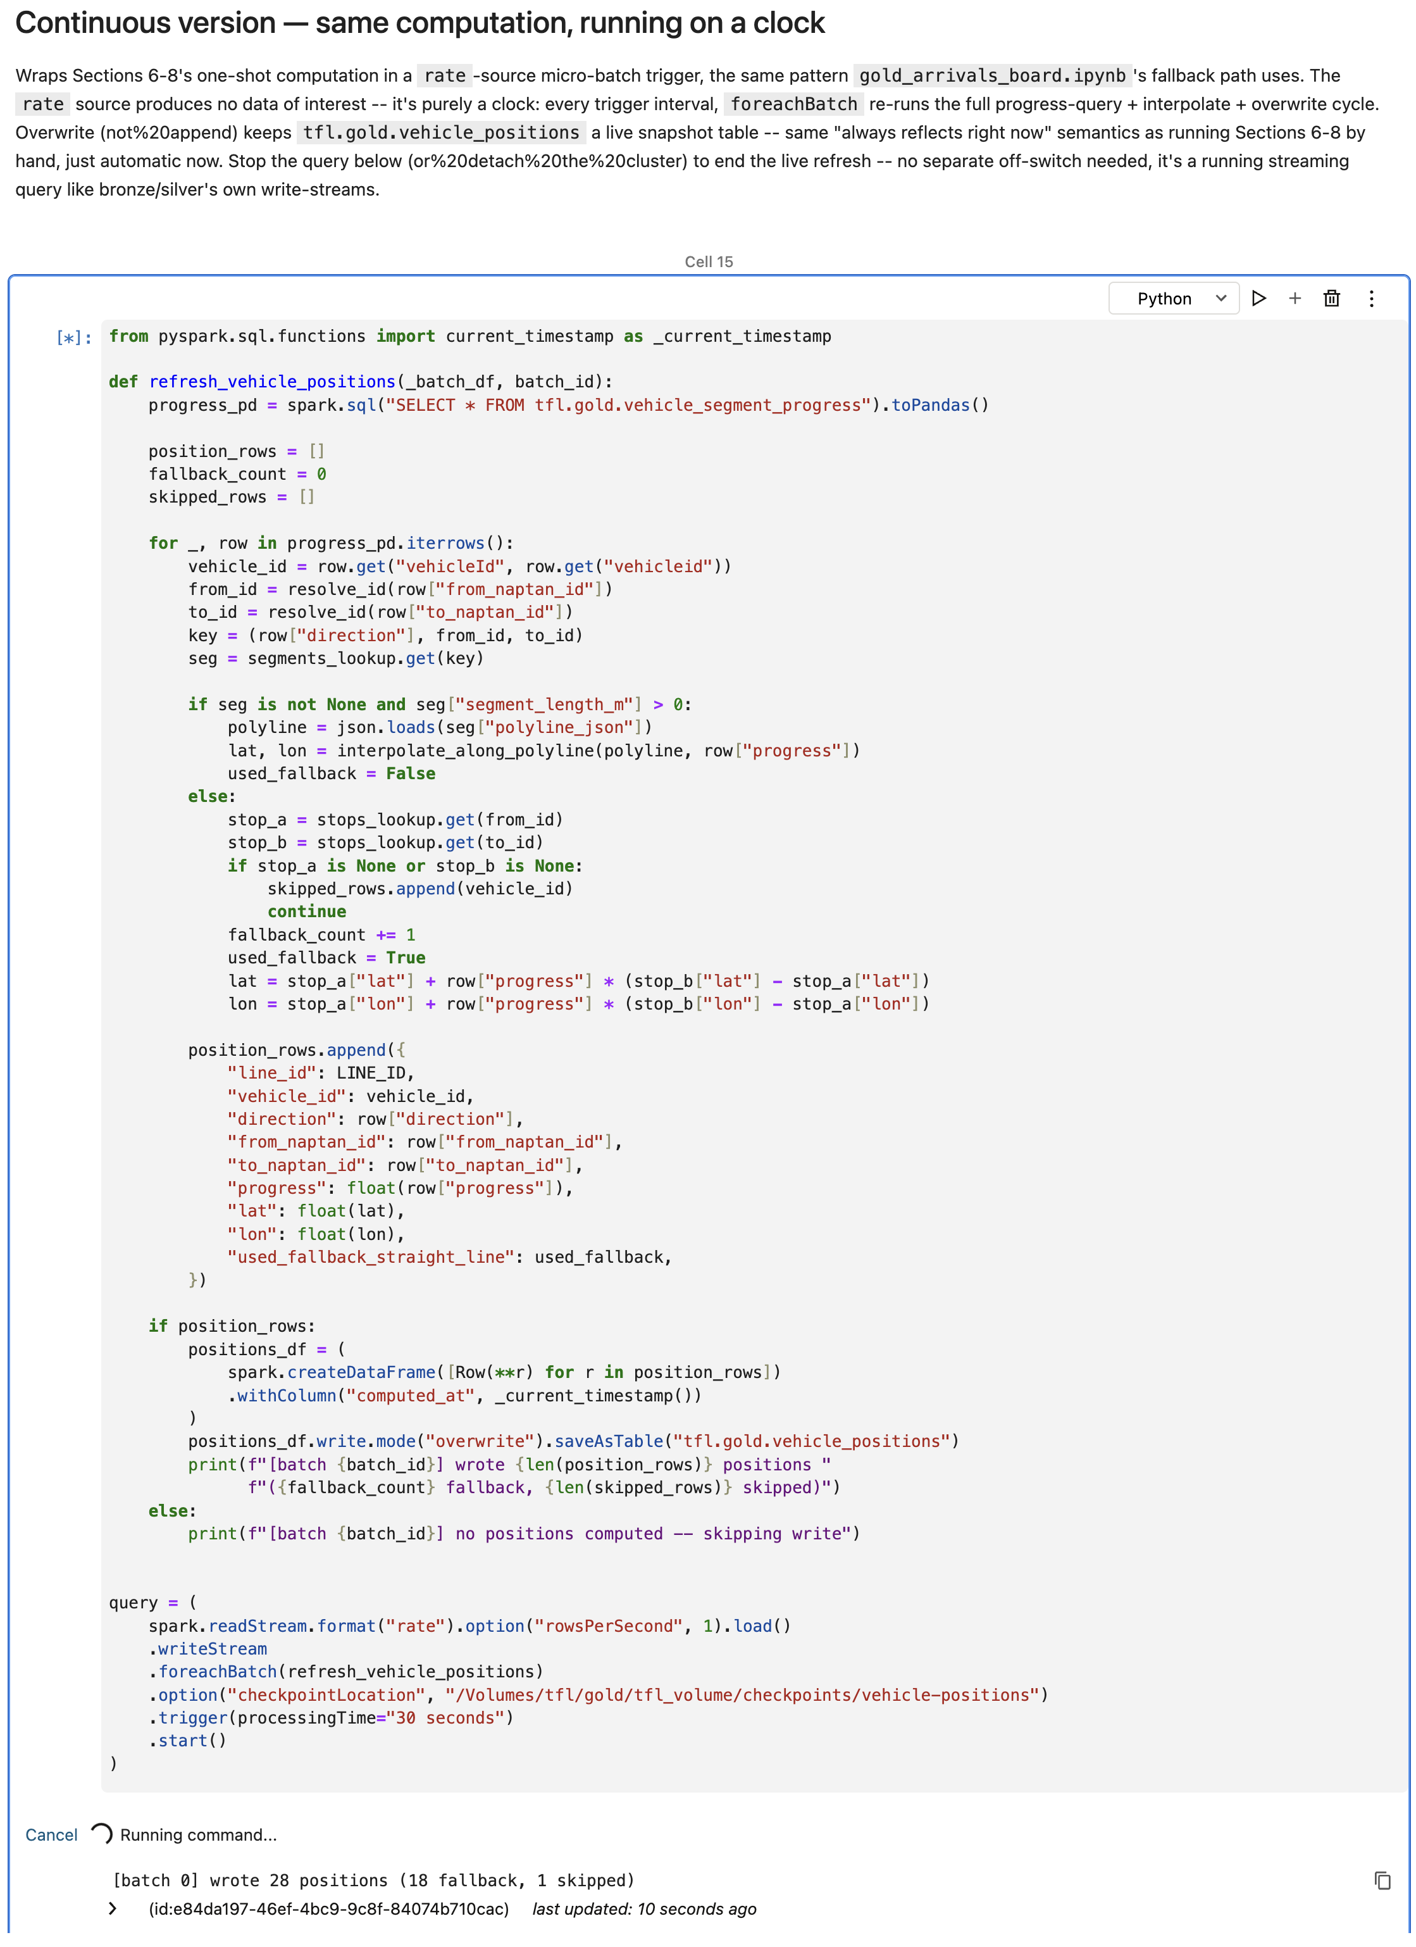Run Cell 15 with the play icon

1258,298
